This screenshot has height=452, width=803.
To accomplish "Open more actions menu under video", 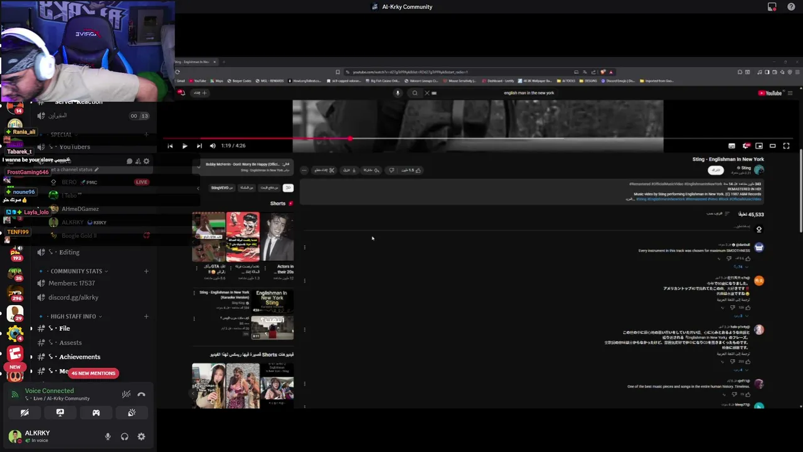I will click(x=304, y=170).
